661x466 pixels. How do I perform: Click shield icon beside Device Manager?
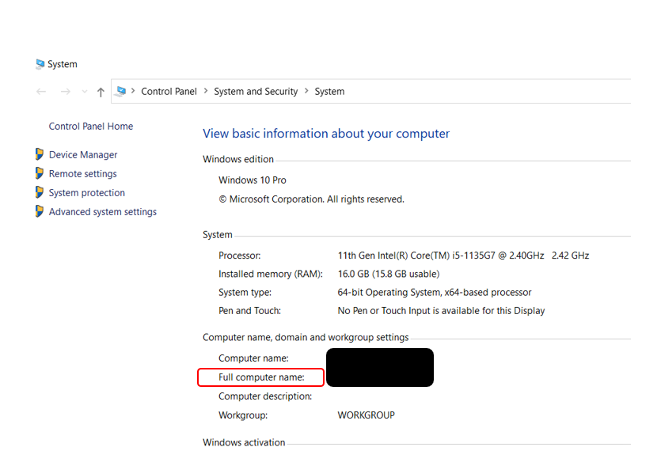tap(40, 154)
